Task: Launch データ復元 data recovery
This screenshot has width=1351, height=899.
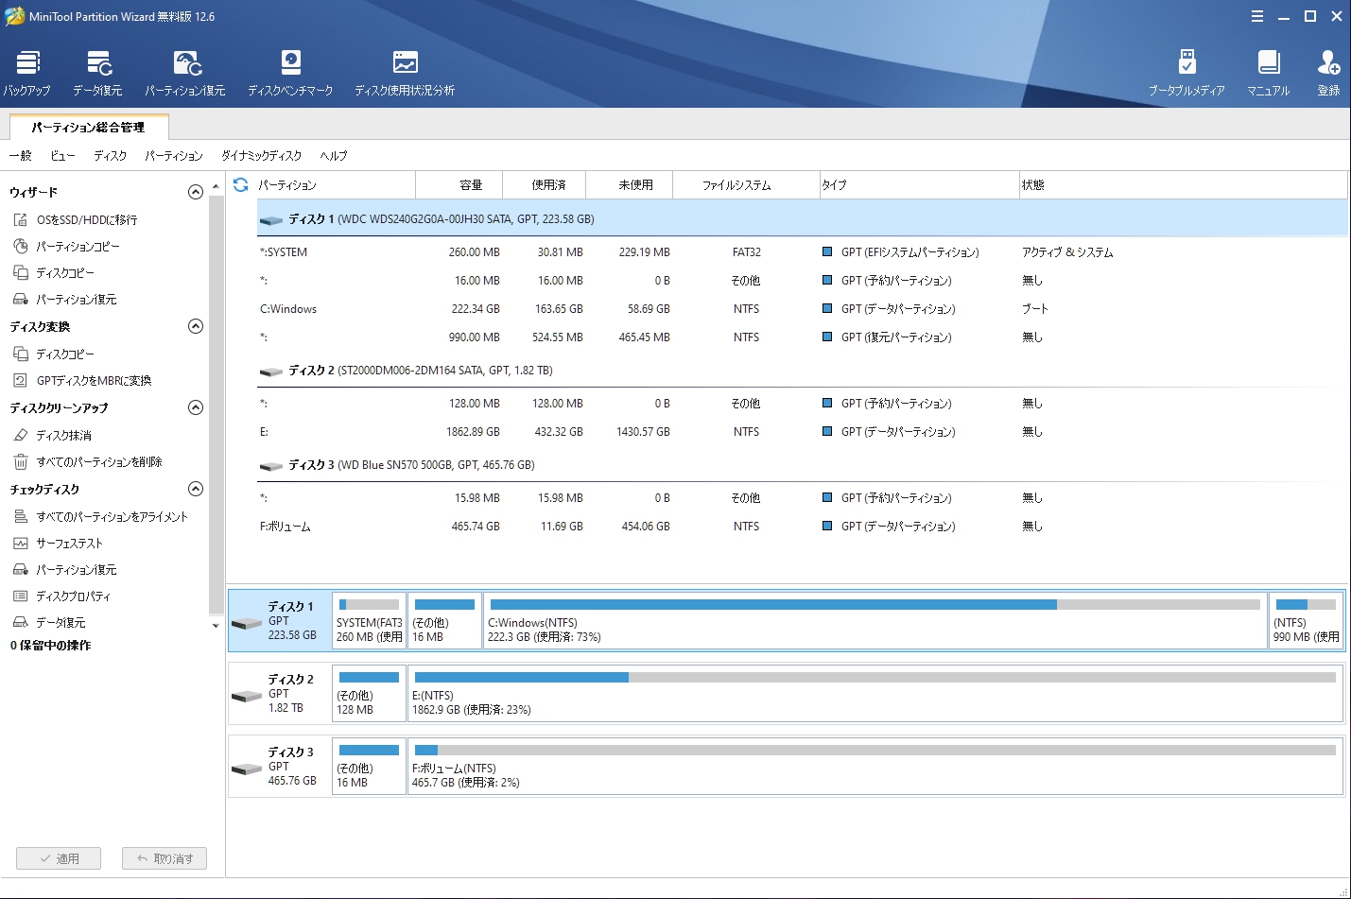Action: pos(98,73)
